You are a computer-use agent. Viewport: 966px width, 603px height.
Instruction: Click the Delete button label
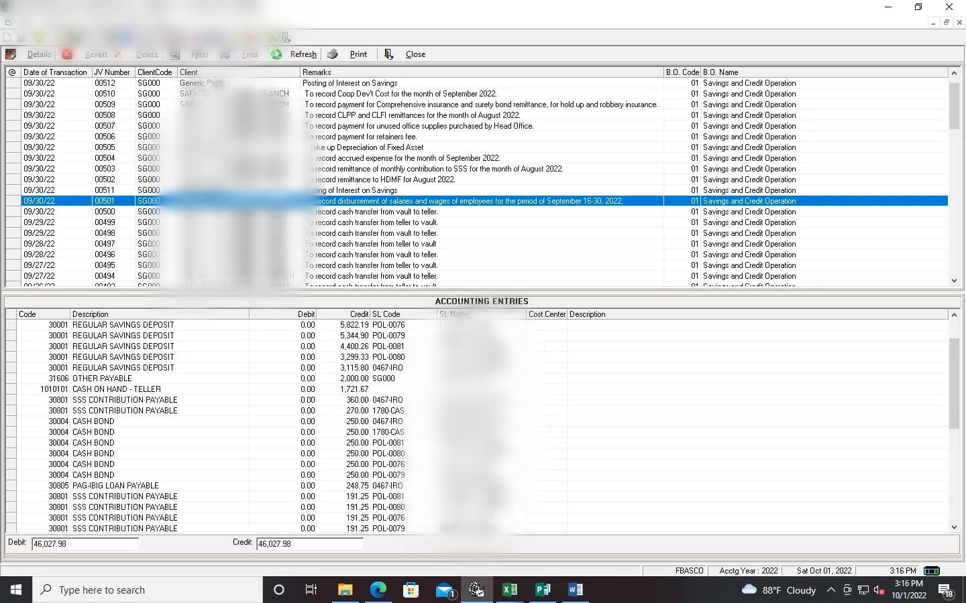pos(147,54)
